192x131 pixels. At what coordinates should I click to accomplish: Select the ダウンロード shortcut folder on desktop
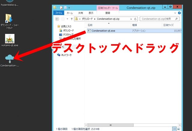(9, 21)
